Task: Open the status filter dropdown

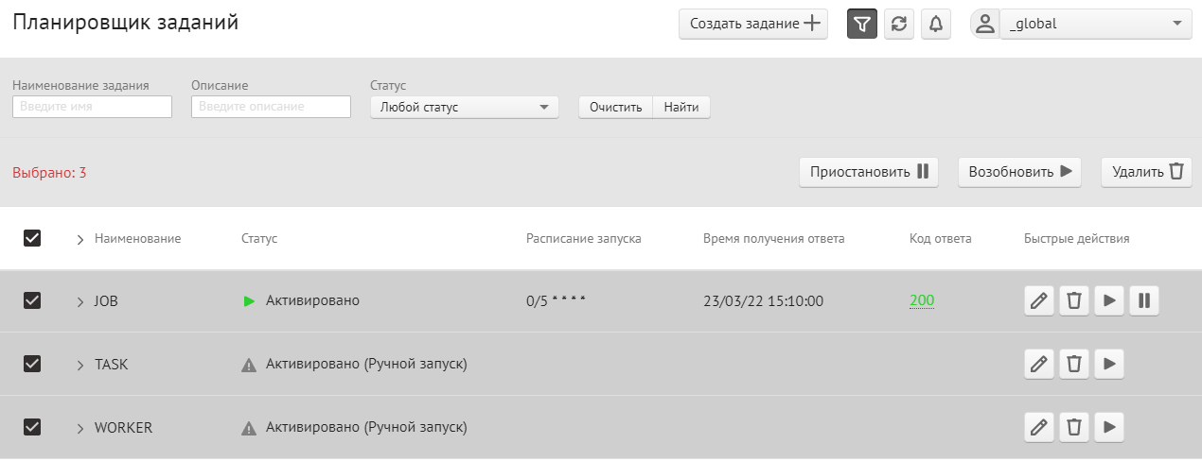Action: point(464,108)
